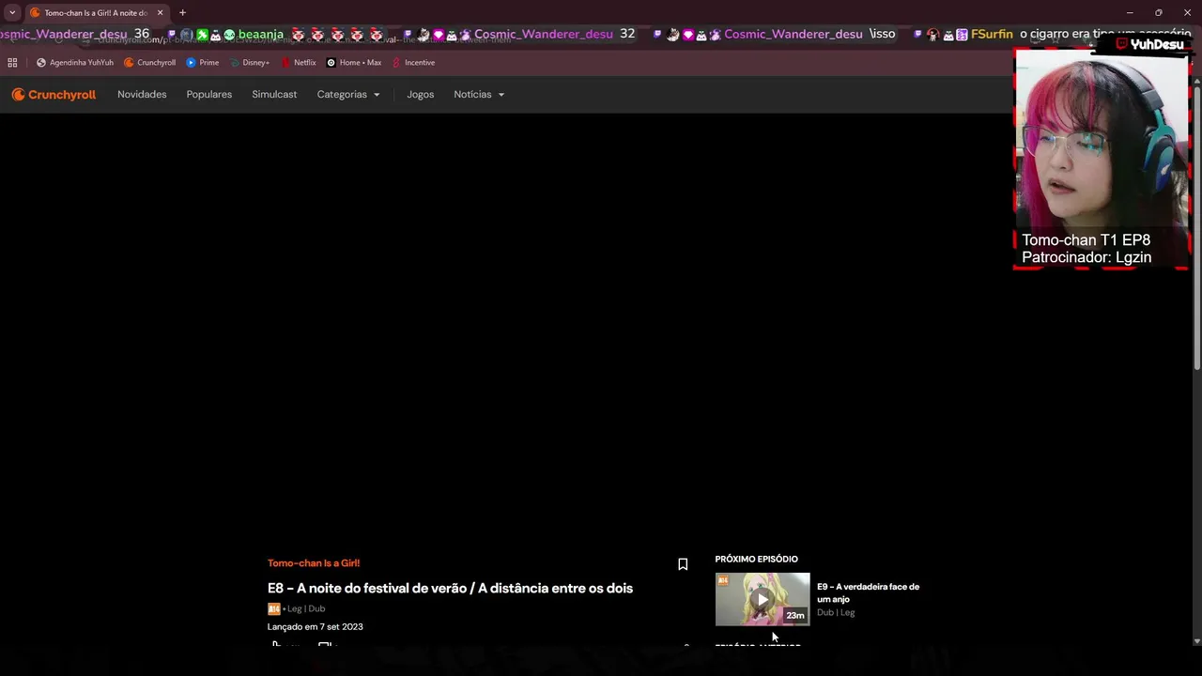Open the Netflix bookmark
1202x676 pixels.
click(299, 63)
